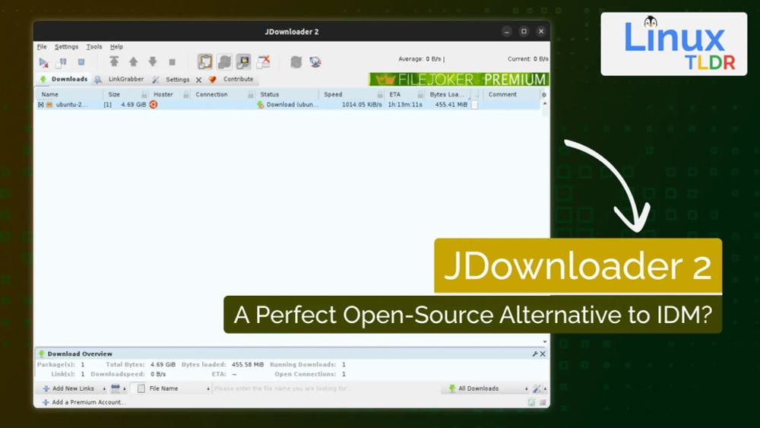Expand the ubuntu package row

click(41, 105)
